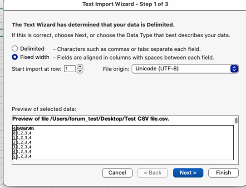The width and height of the screenshot is (246, 188).
Task: Click the Text Import Wizard title bar
Action: click(x=125, y=4)
